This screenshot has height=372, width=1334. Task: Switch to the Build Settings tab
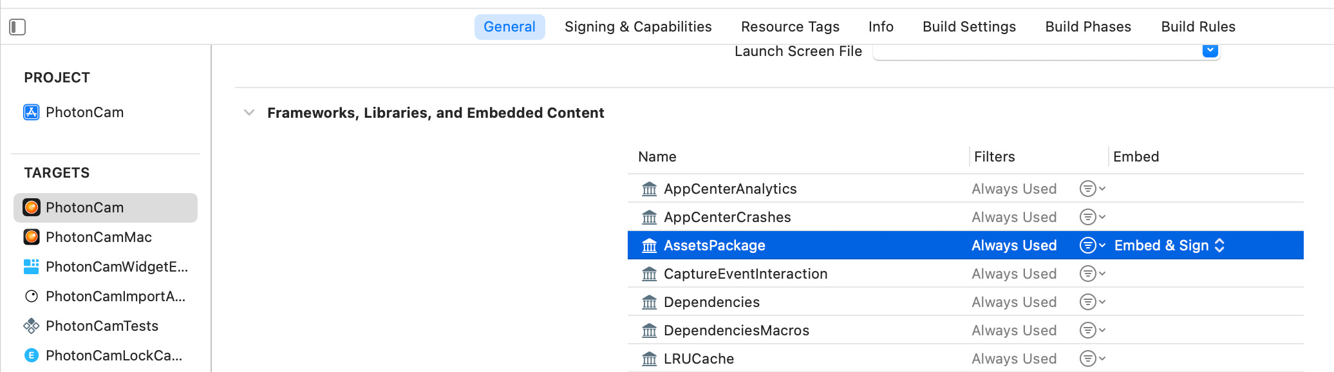coord(969,26)
